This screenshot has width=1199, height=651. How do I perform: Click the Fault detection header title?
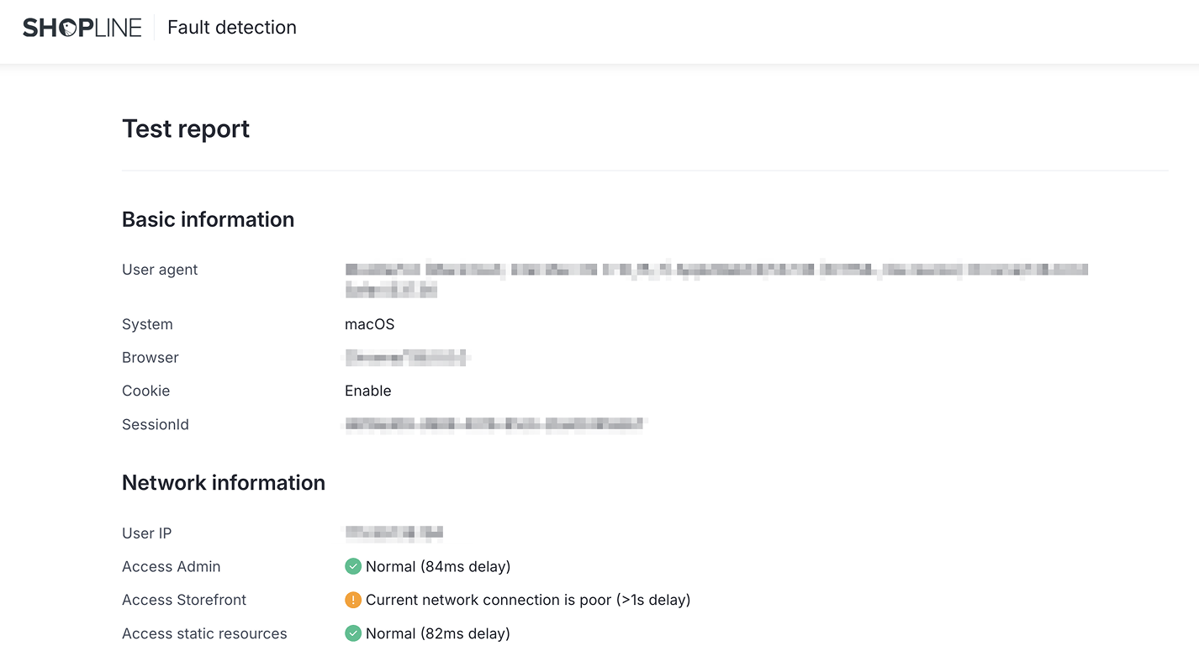pyautogui.click(x=232, y=28)
